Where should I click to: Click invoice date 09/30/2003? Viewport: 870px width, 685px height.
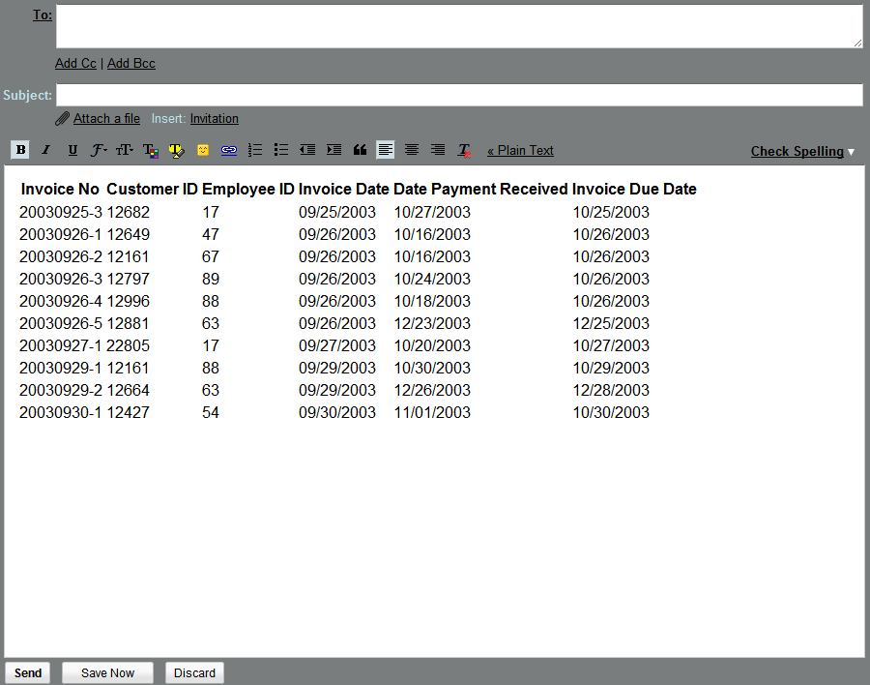pyautogui.click(x=337, y=412)
